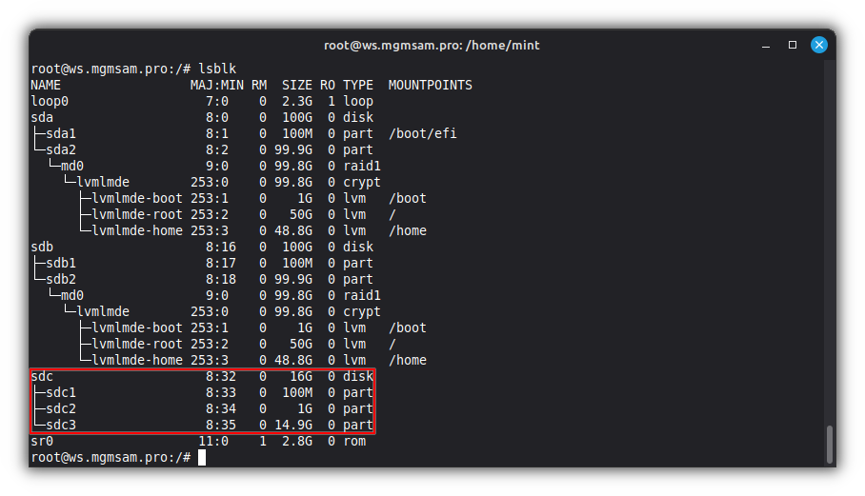
Task: Select the sda1 partition entry
Action: tap(61, 133)
